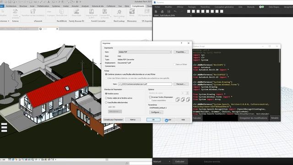Click output file name field in print dialog
293x165 pixels.
point(145,84)
